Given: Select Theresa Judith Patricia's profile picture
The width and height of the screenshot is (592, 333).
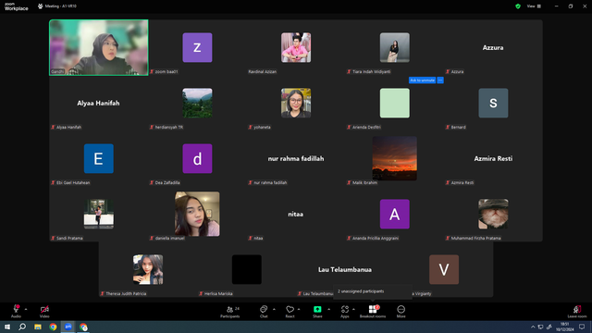Looking at the screenshot, I should (x=148, y=269).
